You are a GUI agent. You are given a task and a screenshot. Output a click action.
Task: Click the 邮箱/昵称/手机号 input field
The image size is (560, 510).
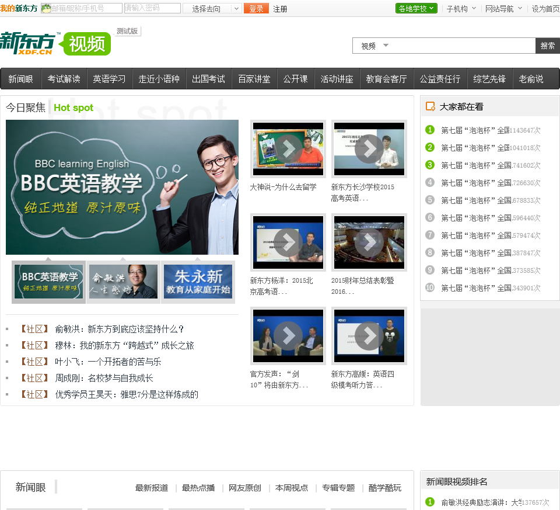tap(82, 8)
